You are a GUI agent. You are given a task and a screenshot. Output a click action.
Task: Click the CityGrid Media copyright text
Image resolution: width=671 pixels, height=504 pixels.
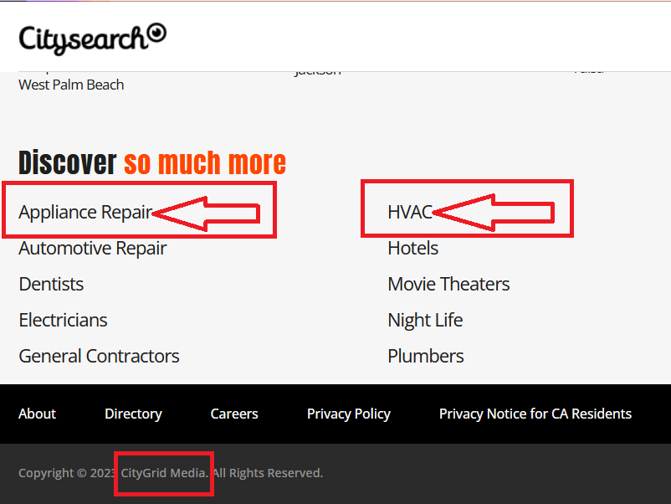[164, 473]
